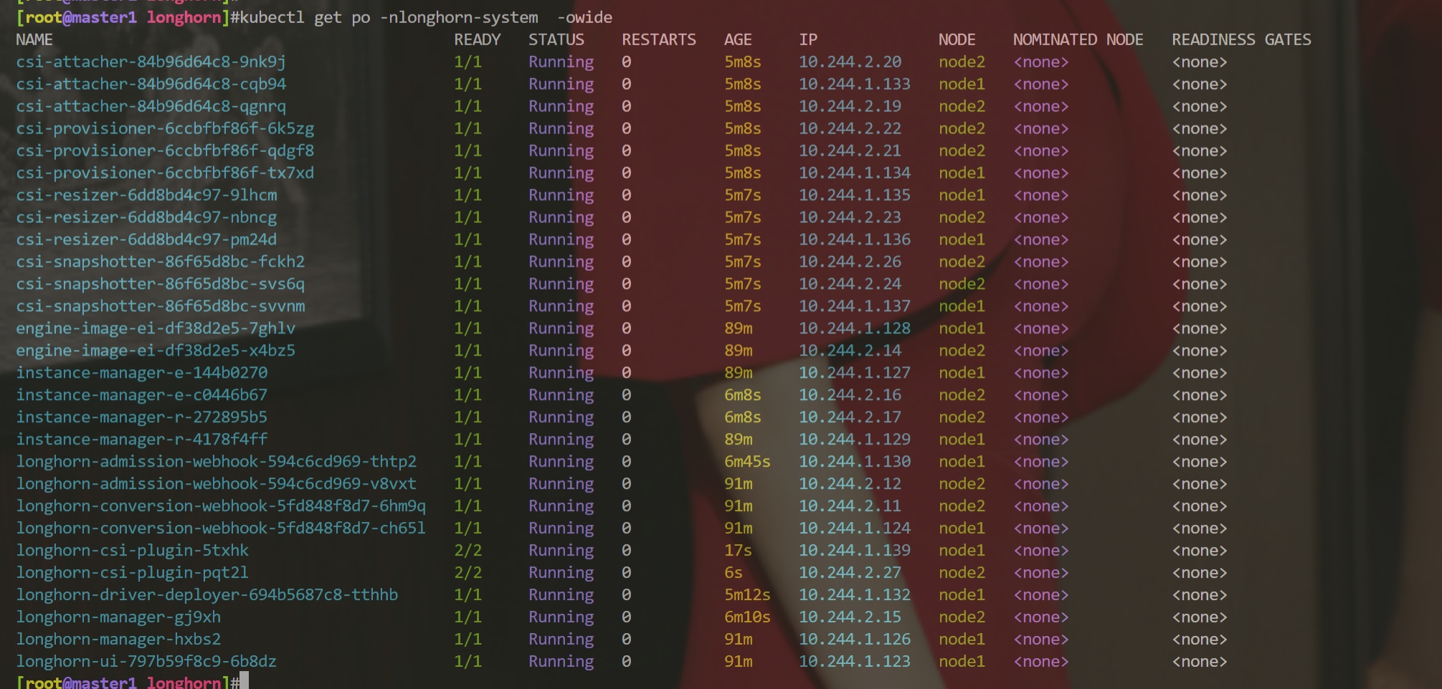
Task: Click the 5m12s age value
Action: tap(747, 595)
